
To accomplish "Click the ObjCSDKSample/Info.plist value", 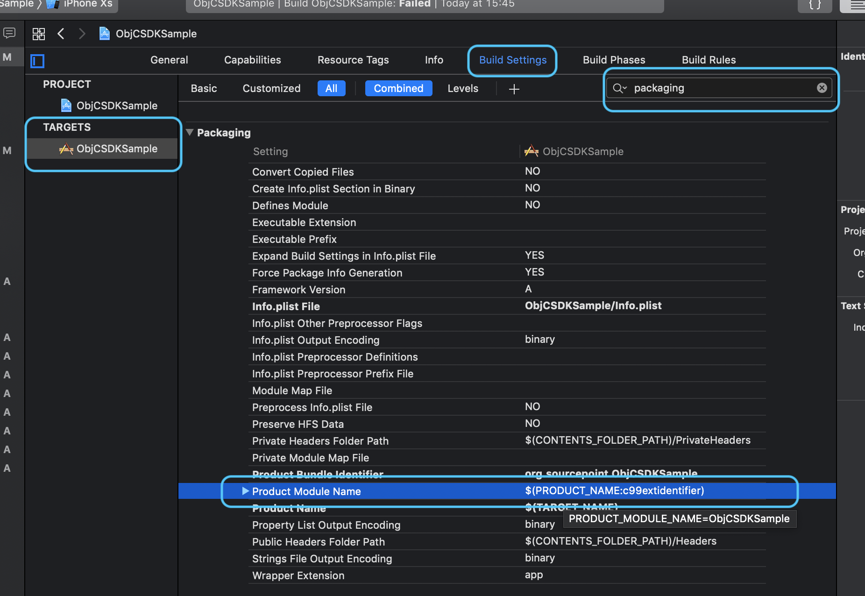I will pyautogui.click(x=593, y=305).
